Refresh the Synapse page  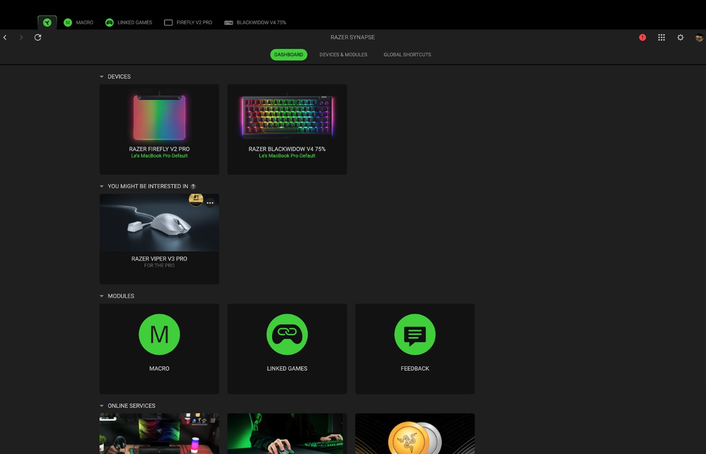38,37
